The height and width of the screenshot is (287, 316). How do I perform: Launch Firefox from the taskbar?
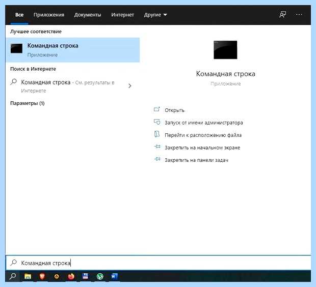tap(71, 276)
